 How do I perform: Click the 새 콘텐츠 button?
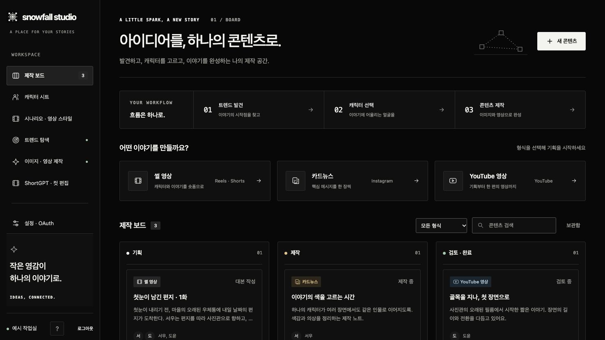pos(561,41)
